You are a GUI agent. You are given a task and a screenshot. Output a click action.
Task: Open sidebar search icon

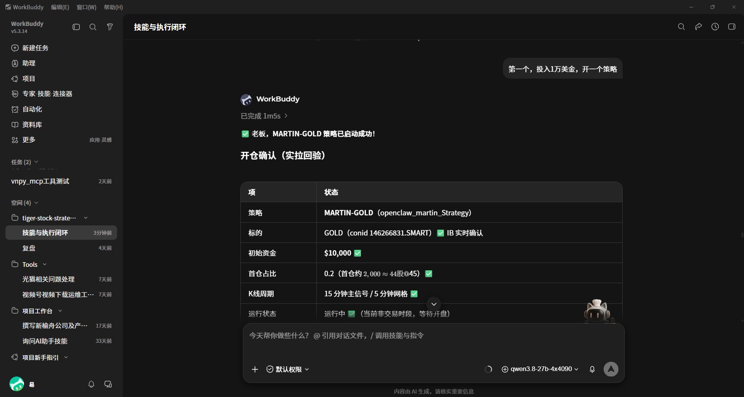pyautogui.click(x=93, y=27)
